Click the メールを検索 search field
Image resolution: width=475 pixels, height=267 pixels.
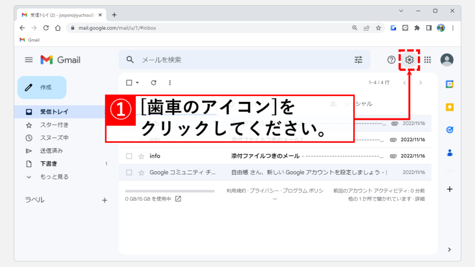pos(241,60)
